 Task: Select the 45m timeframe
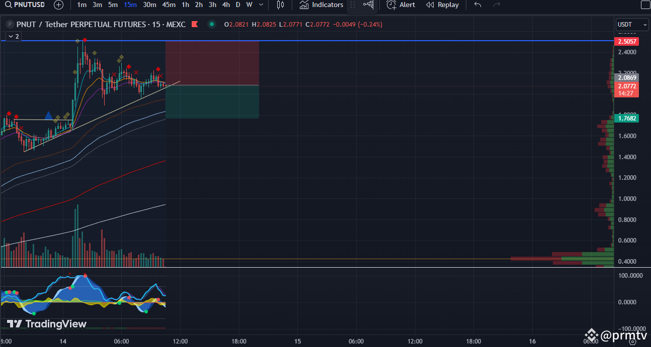tap(169, 5)
